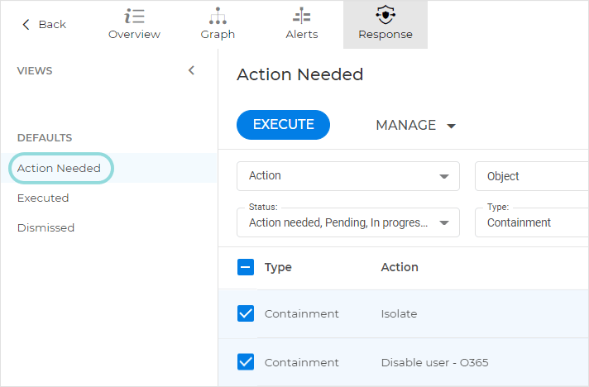Uncheck the Disable user - O365 checkbox

coord(246,361)
